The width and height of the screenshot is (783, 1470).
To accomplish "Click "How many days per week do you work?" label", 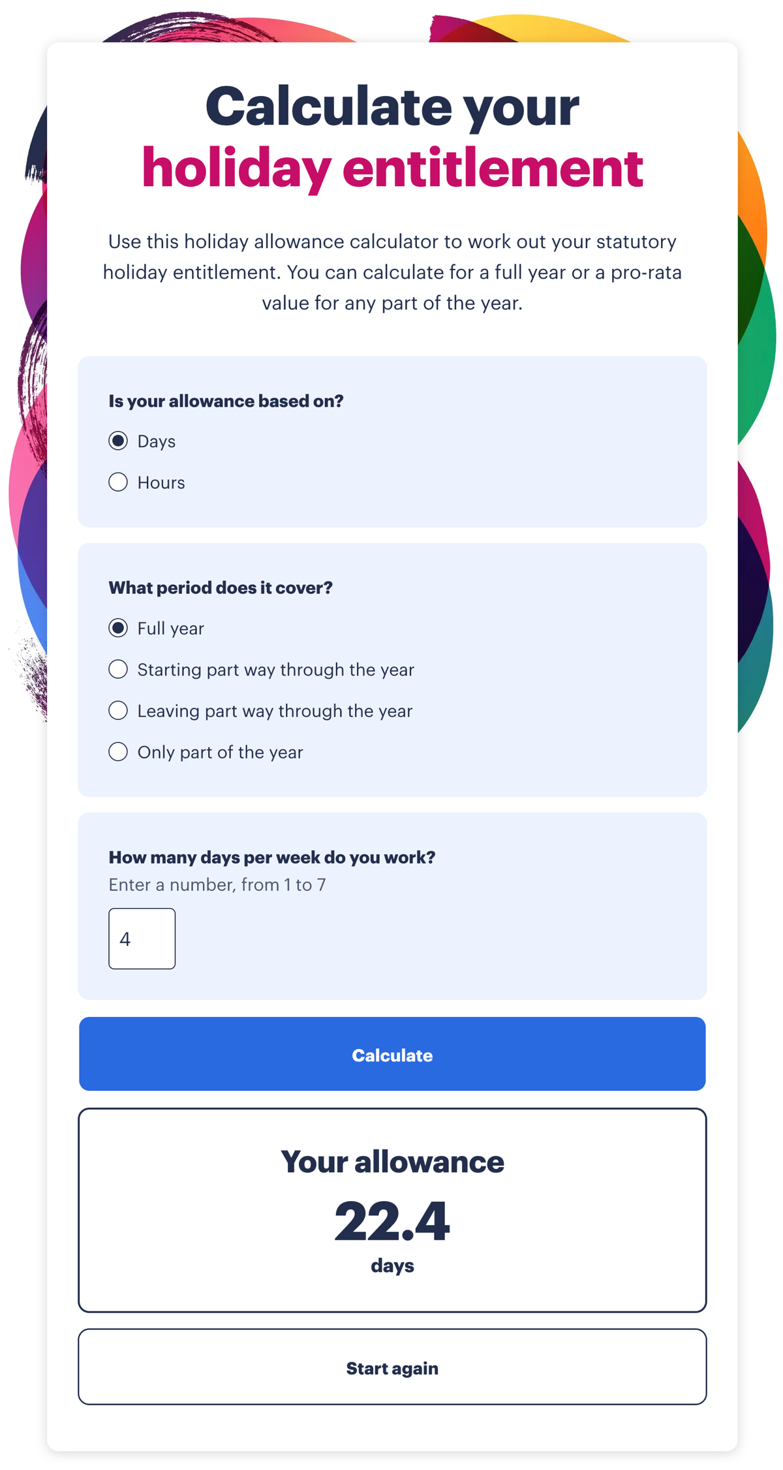I will 273,857.
